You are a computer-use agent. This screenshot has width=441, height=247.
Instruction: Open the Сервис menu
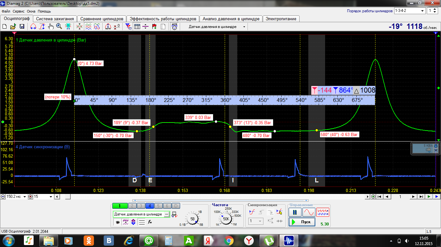pyautogui.click(x=18, y=11)
